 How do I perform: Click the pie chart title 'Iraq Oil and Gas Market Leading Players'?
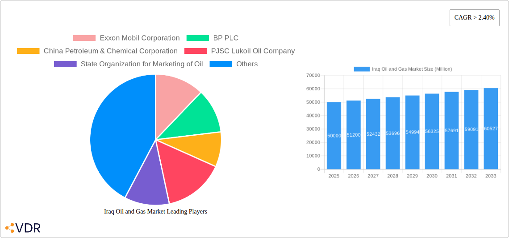pos(155,211)
